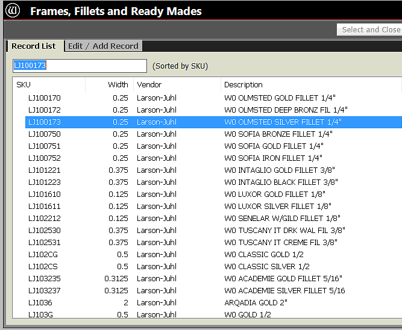Sort by the Vendor column header
Image resolution: width=402 pixels, height=330 pixels.
pyautogui.click(x=176, y=85)
